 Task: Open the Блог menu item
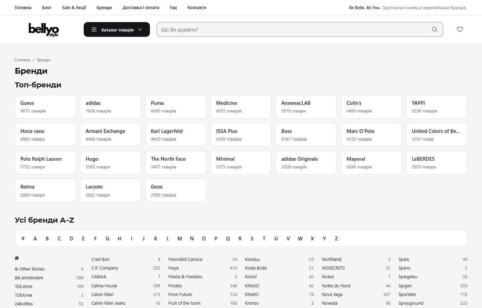coord(47,7)
